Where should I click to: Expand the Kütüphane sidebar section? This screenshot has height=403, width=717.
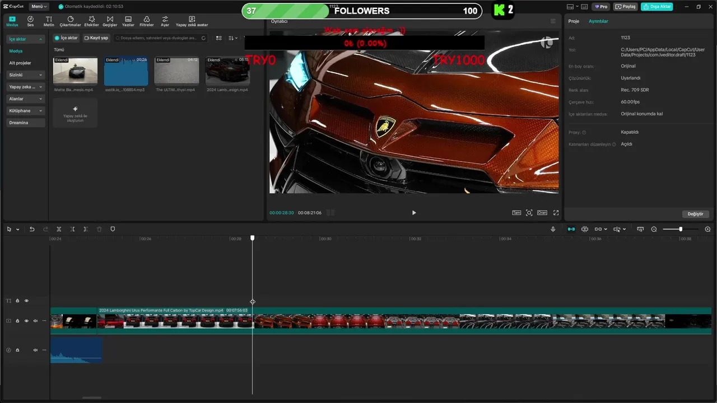click(25, 111)
